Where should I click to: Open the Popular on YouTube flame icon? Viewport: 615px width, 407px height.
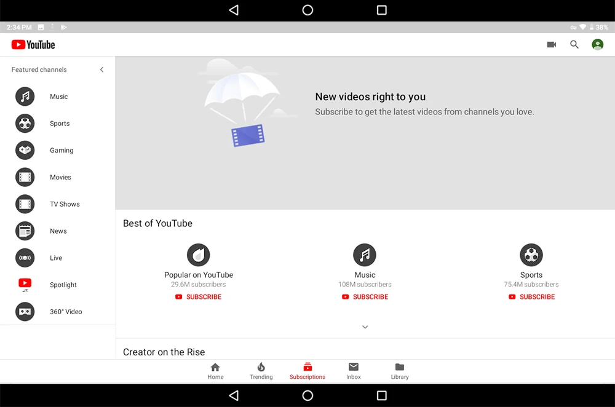[x=199, y=255]
